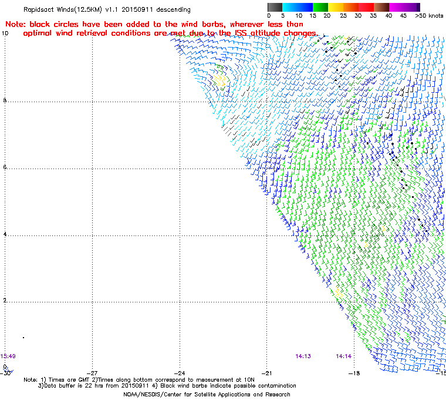Click the '14:13' purple time label
This screenshot has width=446, height=404.
[303, 356]
